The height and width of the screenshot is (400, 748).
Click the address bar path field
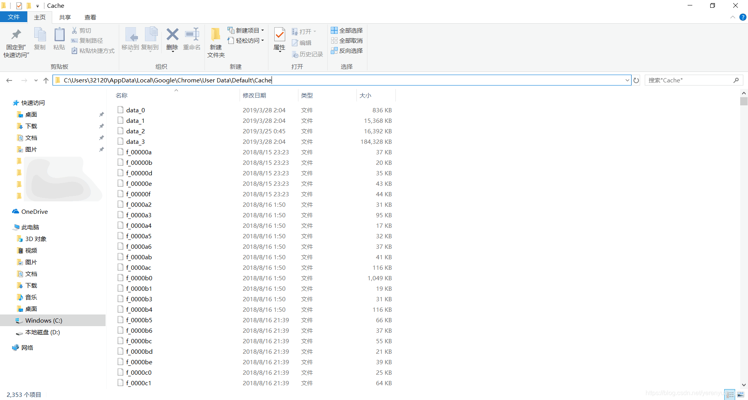(343, 80)
